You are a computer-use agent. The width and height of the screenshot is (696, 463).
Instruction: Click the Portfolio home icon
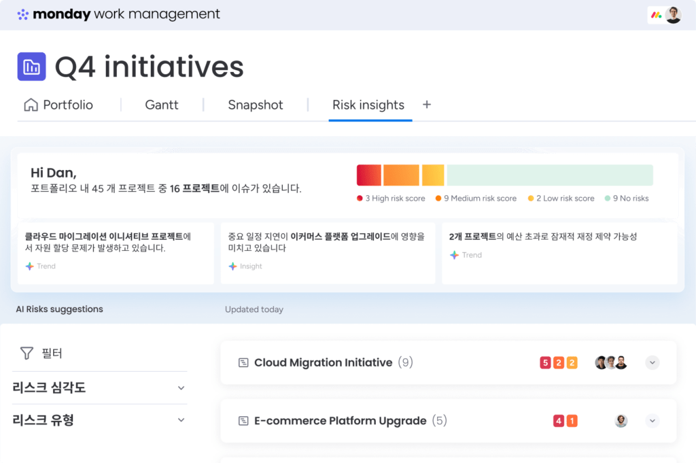pos(31,105)
